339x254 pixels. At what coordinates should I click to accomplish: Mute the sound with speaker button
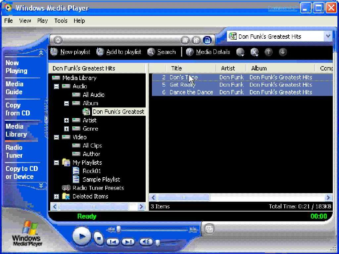point(146,242)
